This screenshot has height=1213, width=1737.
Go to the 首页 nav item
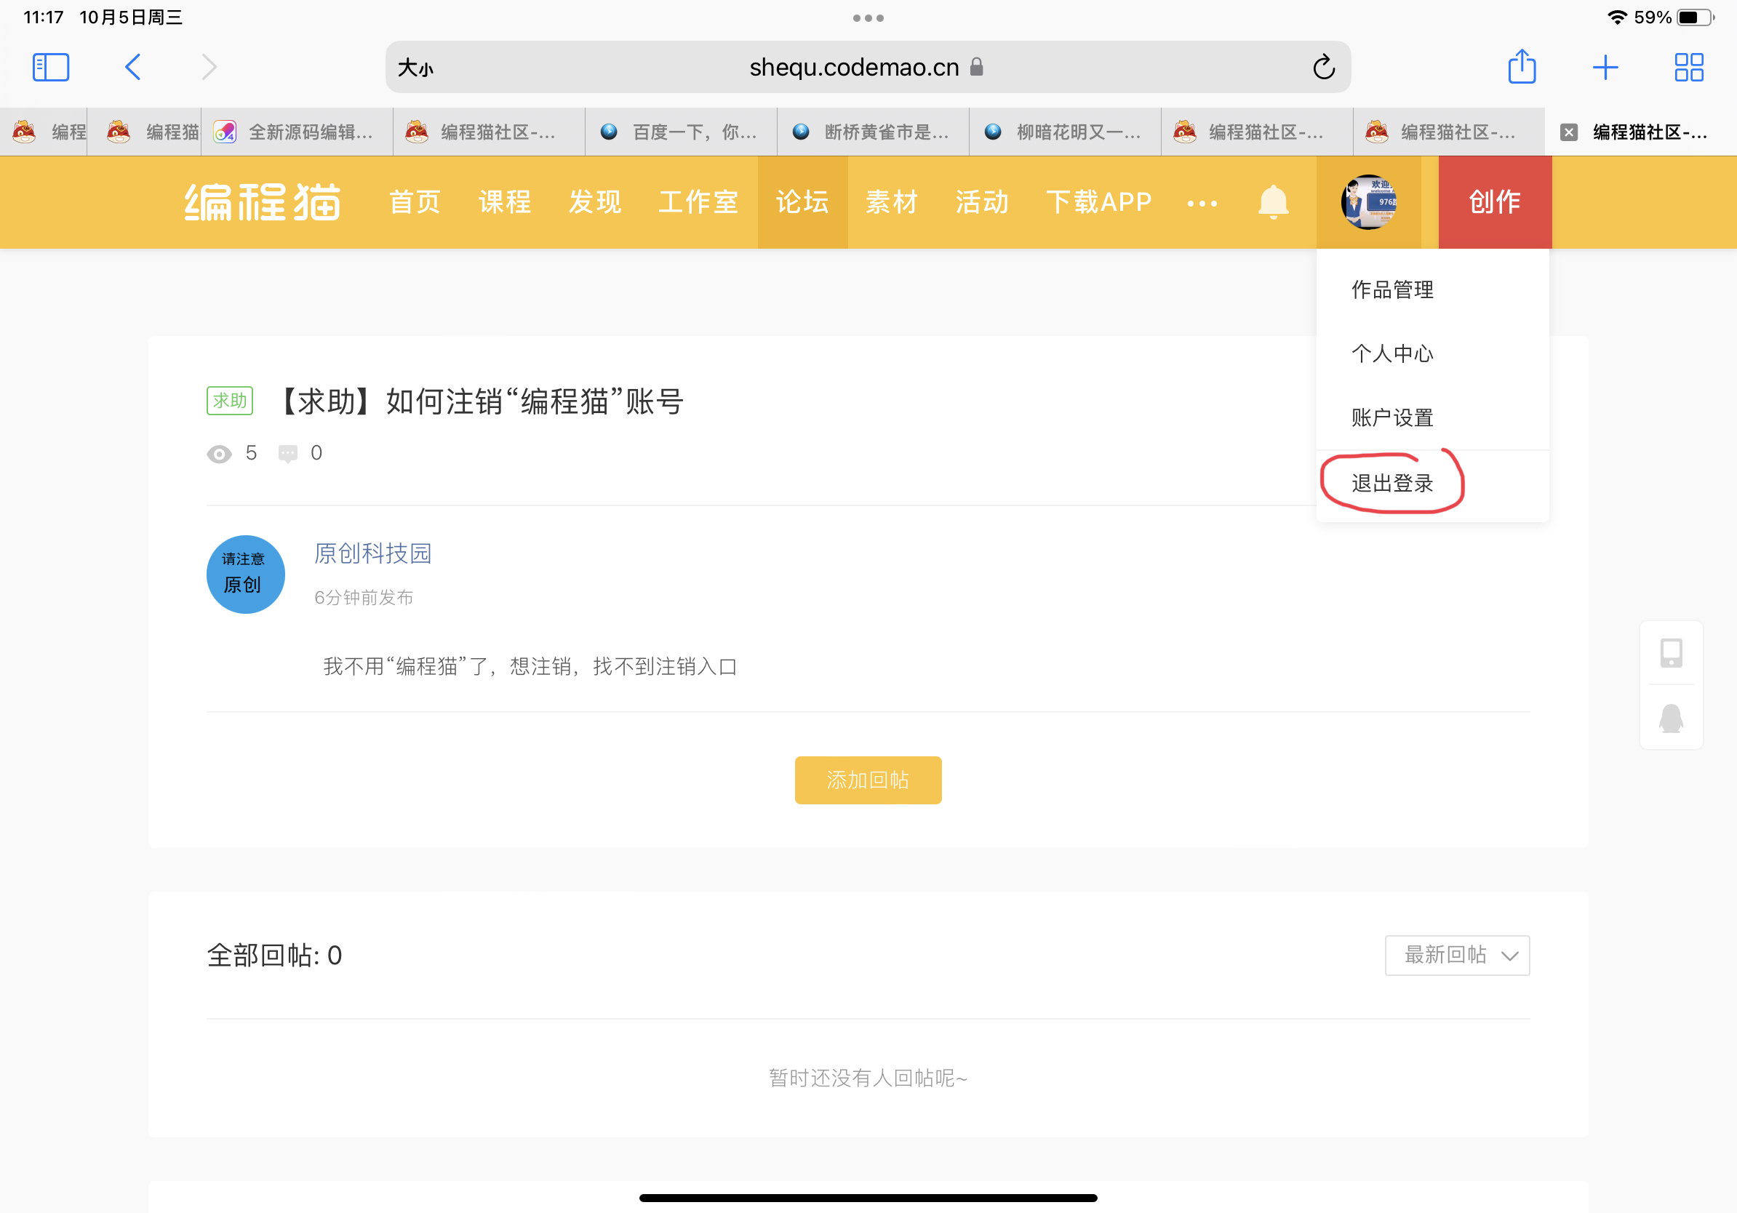pos(415,202)
